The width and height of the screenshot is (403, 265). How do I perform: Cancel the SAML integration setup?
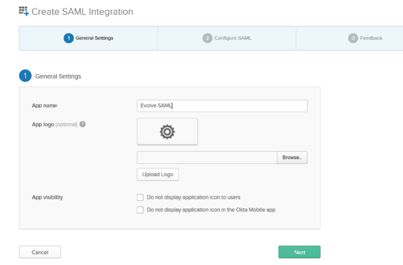[40, 252]
